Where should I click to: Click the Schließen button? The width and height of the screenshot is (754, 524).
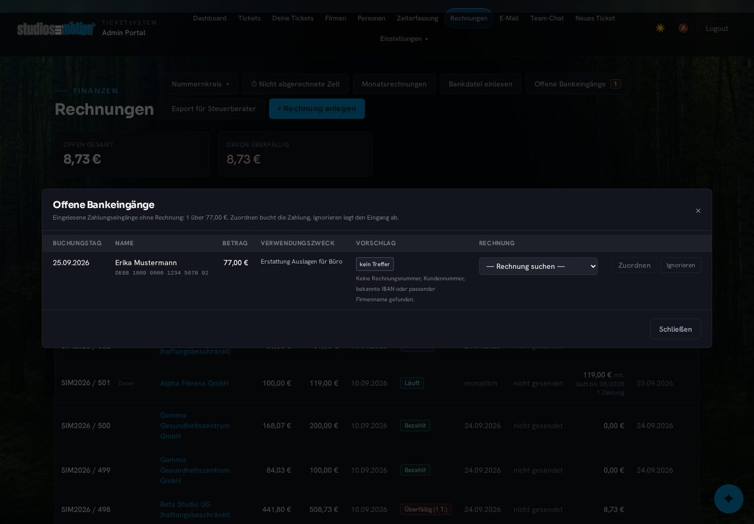tap(675, 329)
